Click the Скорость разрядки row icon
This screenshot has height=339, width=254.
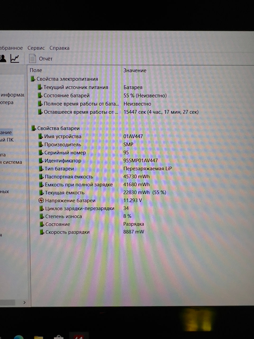42,232
